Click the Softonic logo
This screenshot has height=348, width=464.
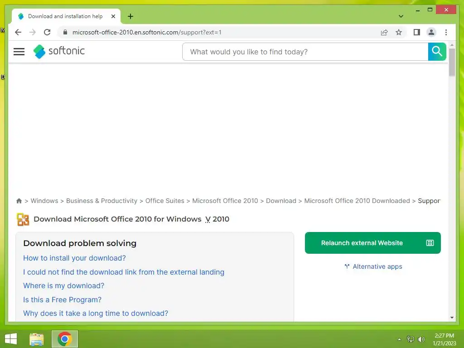pos(59,51)
